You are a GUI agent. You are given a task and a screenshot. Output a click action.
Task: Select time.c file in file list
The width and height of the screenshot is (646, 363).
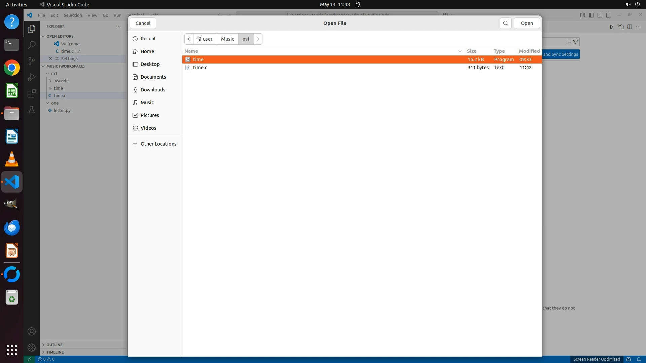[x=200, y=68]
